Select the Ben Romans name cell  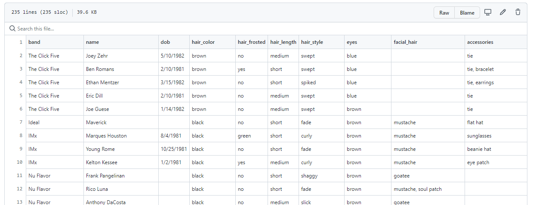point(121,69)
